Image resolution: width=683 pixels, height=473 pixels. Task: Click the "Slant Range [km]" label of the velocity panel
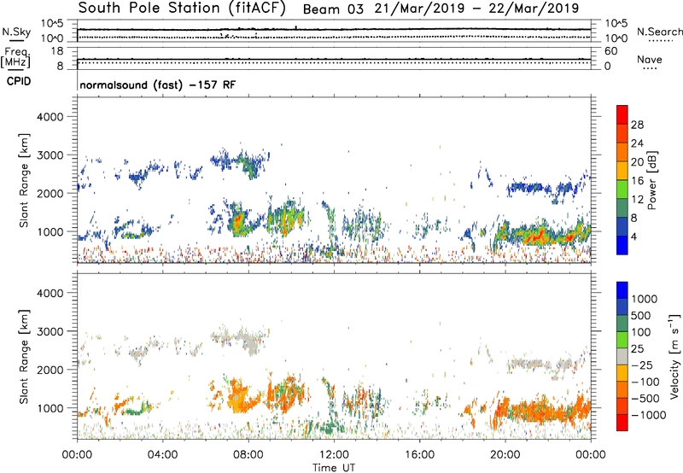pyautogui.click(x=24, y=357)
